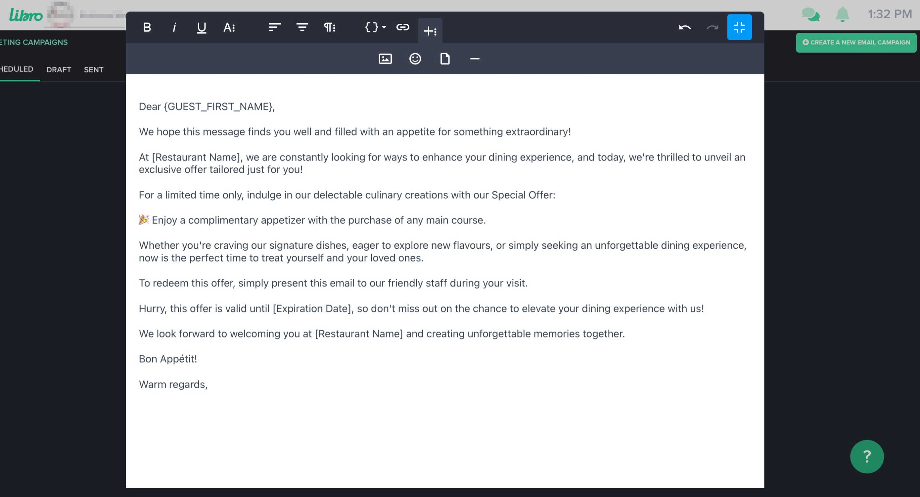The image size is (920, 497).
Task: Insert a horizontal line
Action: [x=475, y=59]
